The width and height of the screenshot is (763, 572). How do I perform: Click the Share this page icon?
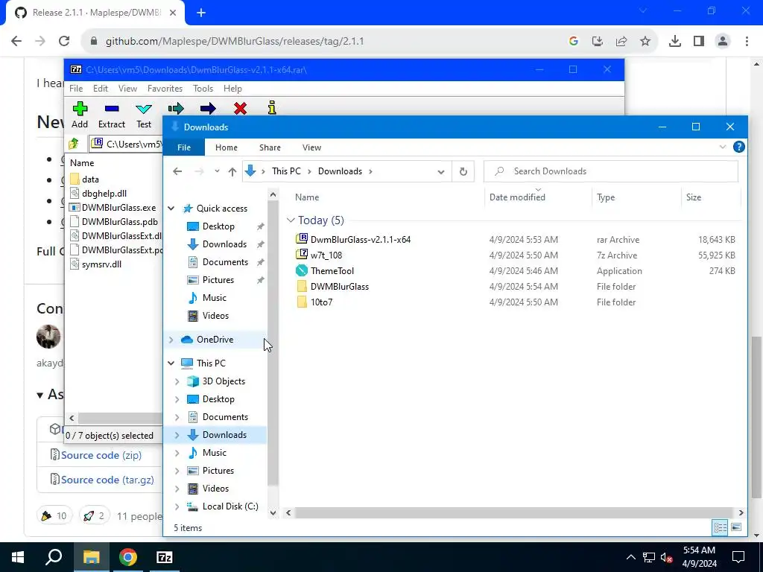(x=621, y=41)
